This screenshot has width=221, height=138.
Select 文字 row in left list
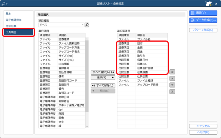[62, 122]
